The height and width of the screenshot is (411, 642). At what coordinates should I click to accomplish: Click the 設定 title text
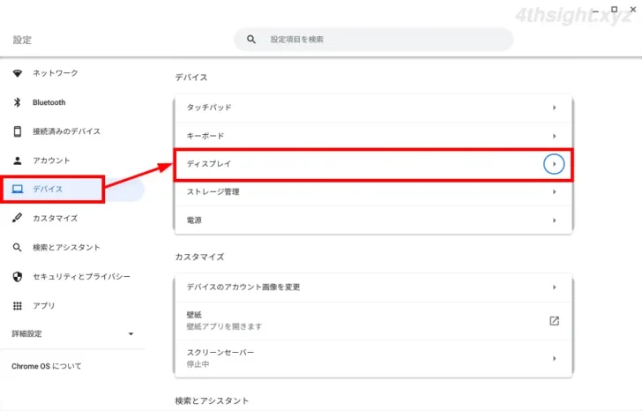coord(22,40)
